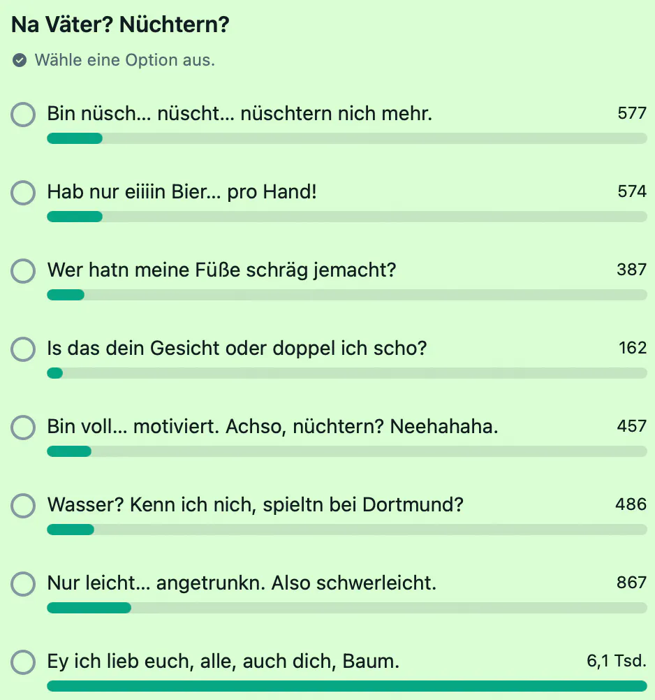Click the vote count 162
The width and height of the screenshot is (655, 700).
[x=632, y=348]
